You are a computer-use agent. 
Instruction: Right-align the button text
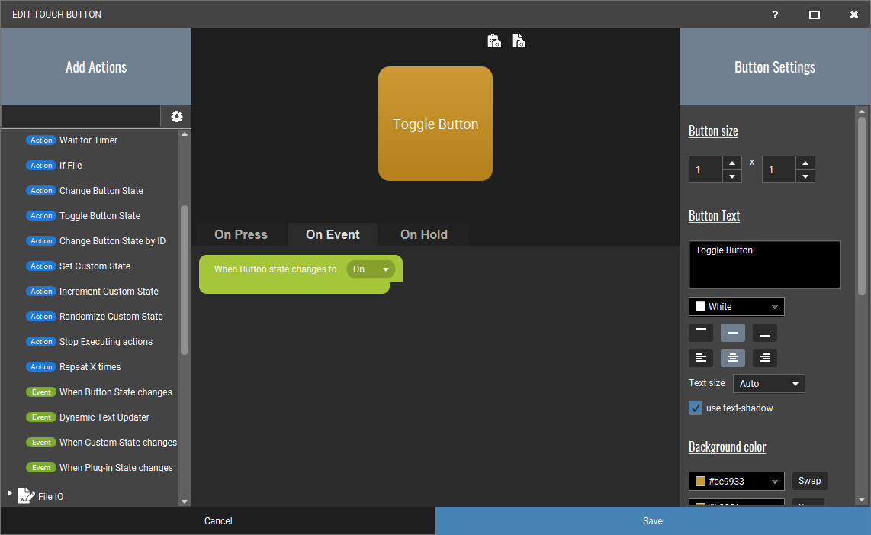point(764,358)
